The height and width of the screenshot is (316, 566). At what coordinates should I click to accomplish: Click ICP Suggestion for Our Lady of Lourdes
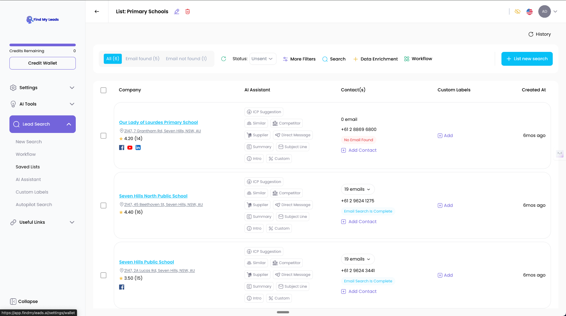[264, 112]
